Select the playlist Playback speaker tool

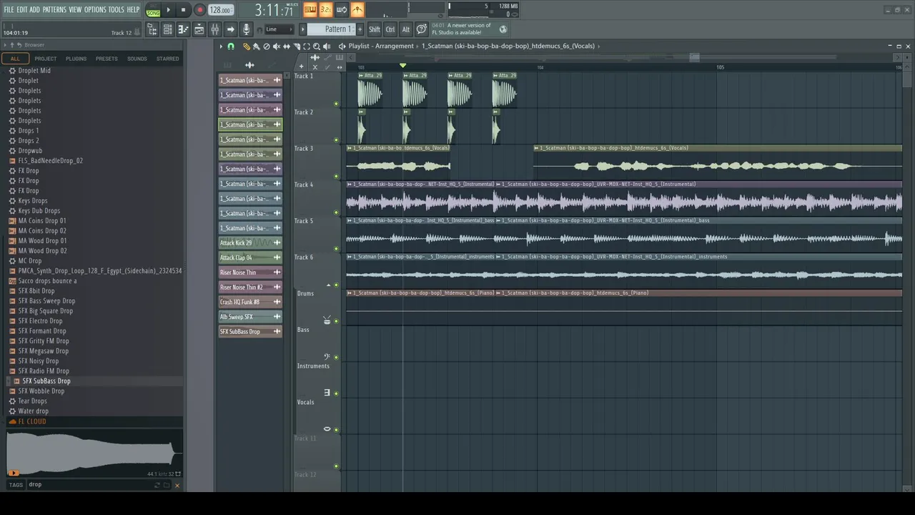click(327, 46)
